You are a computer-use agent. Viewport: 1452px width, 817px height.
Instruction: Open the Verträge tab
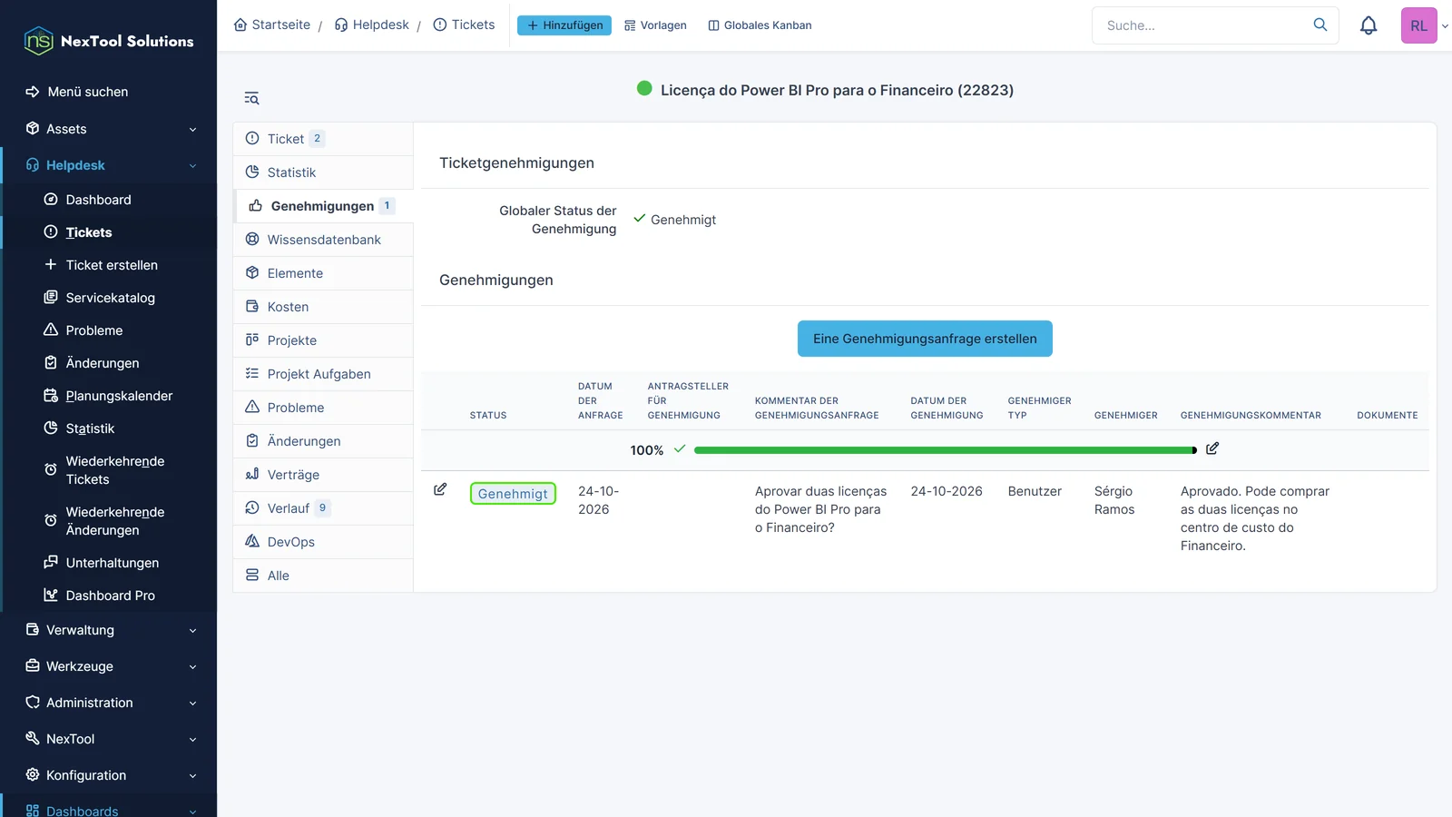point(323,475)
